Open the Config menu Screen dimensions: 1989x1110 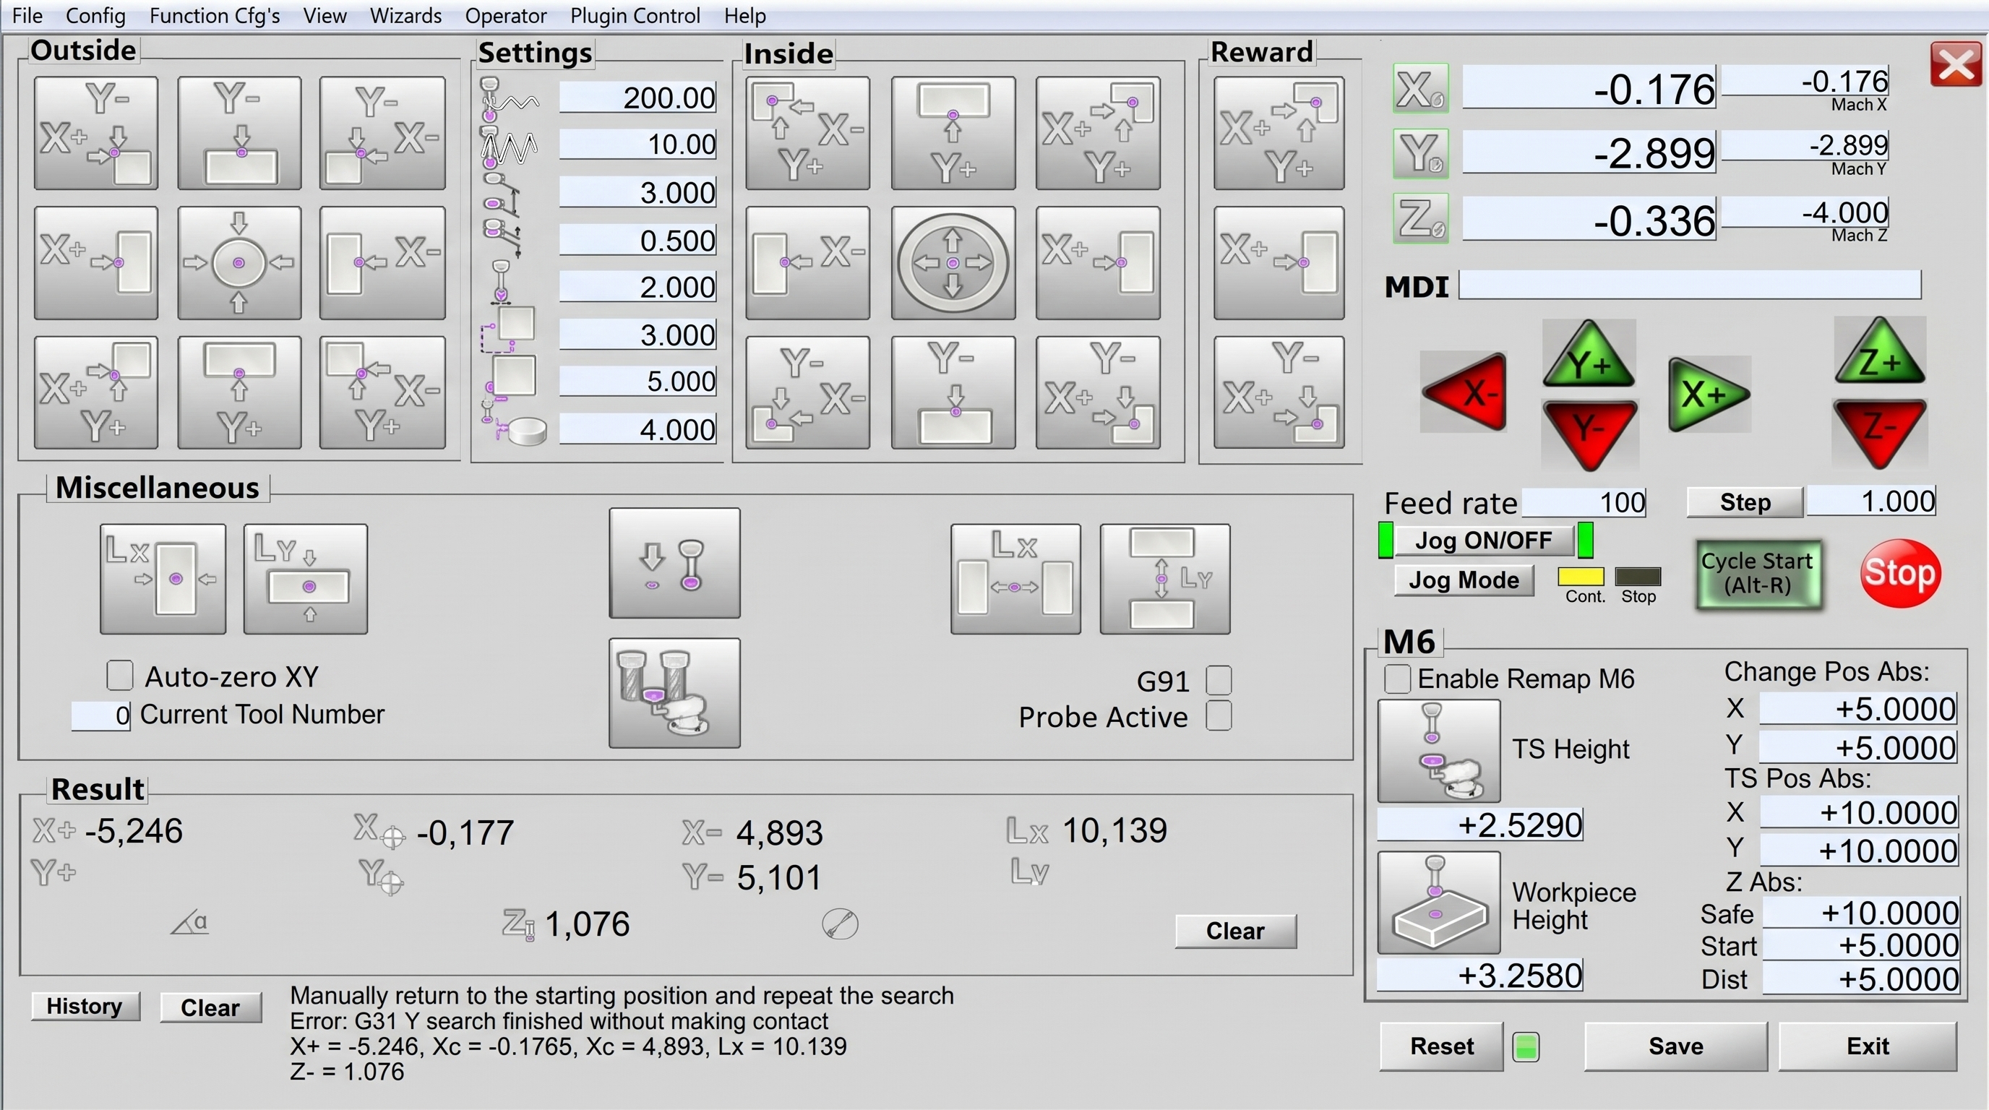point(95,15)
